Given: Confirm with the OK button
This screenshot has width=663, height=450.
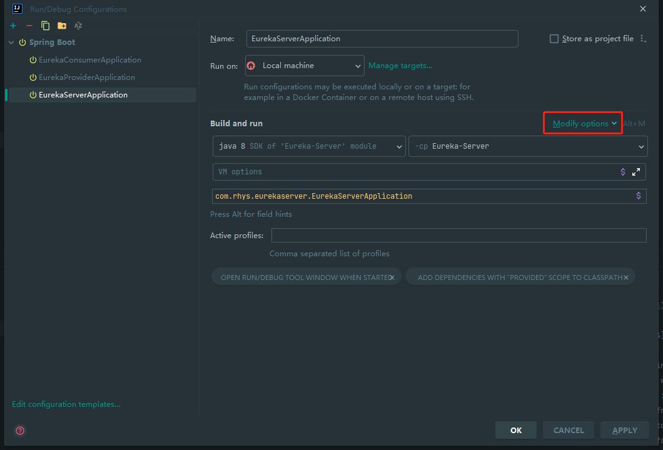Looking at the screenshot, I should pyautogui.click(x=516, y=430).
